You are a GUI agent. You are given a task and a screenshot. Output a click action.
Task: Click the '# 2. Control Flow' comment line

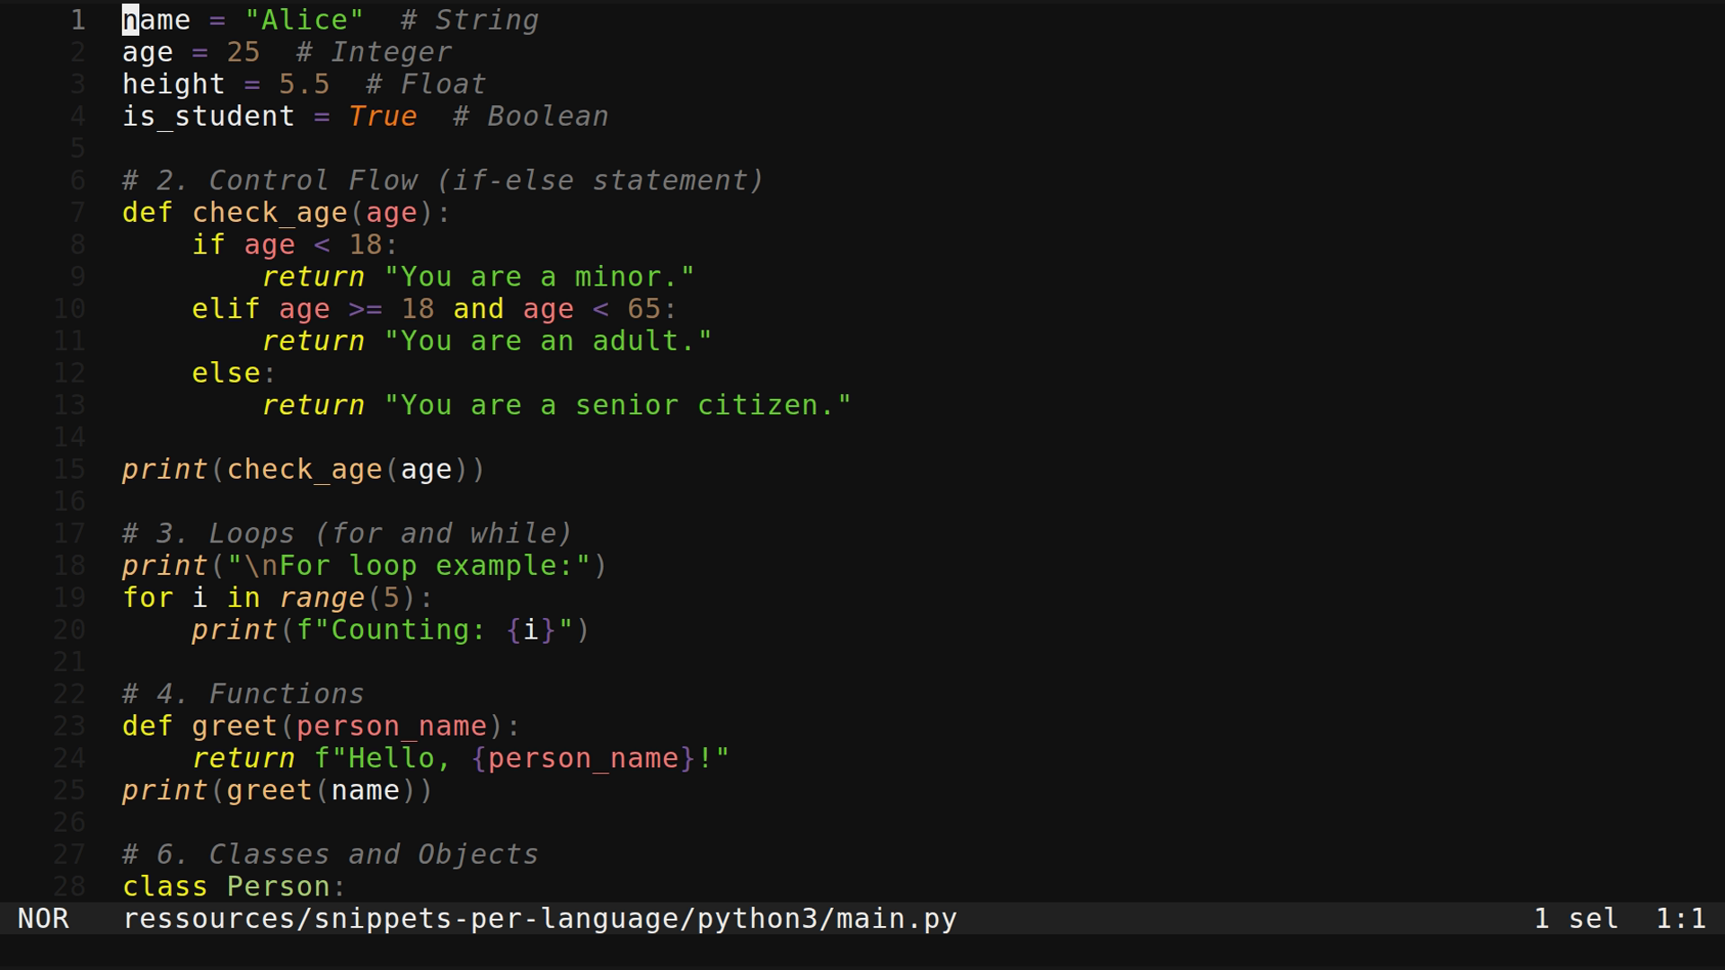click(443, 181)
